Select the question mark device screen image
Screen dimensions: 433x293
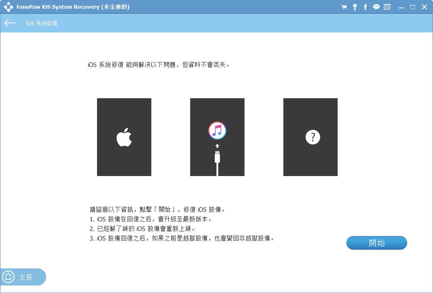[x=310, y=137]
